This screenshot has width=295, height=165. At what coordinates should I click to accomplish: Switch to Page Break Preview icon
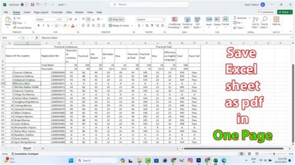(257, 154)
